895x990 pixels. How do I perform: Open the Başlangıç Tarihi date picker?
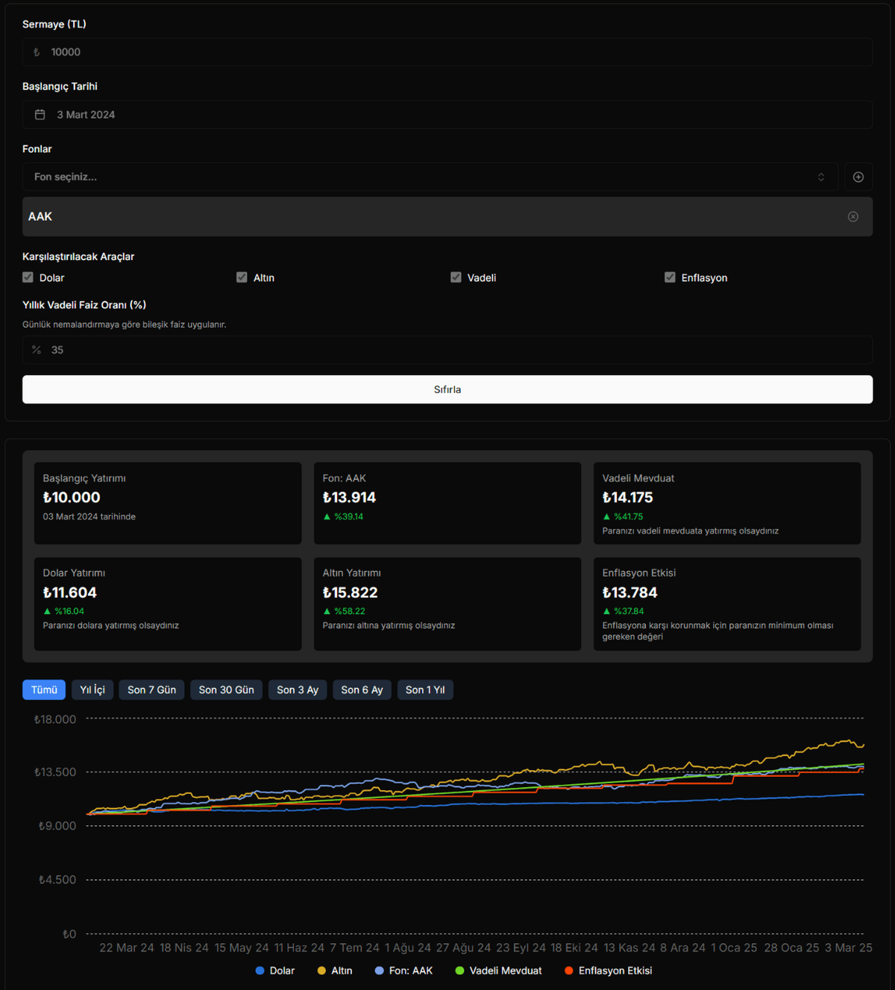[x=447, y=115]
